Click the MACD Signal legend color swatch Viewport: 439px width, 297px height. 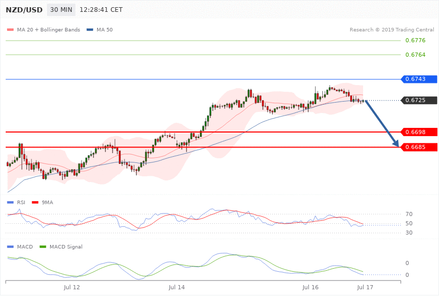click(x=43, y=246)
